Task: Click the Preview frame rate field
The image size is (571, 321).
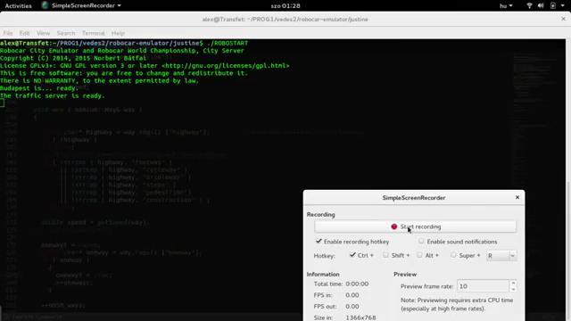Action: point(483,286)
